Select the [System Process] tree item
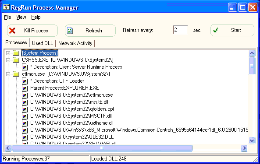260x164 pixels. pyautogui.click(x=40, y=53)
